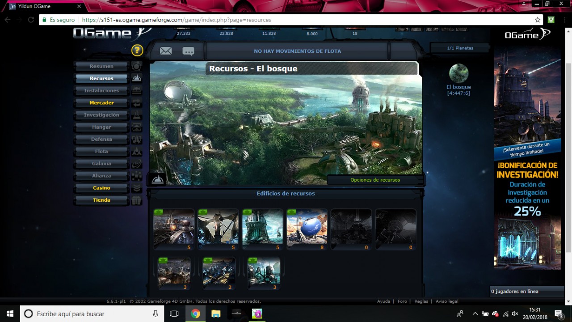The width and height of the screenshot is (572, 322).
Task: Click the tech tree icon beside Investigación
Action: point(137,115)
